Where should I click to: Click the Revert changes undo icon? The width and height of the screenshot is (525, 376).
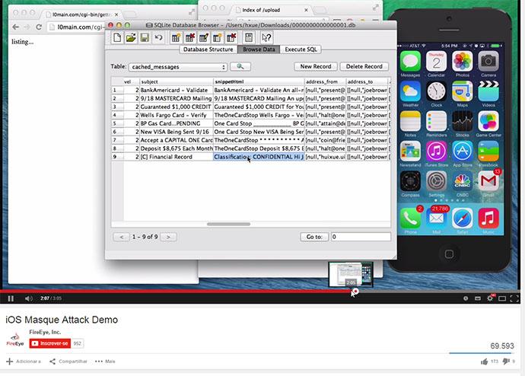(x=158, y=37)
